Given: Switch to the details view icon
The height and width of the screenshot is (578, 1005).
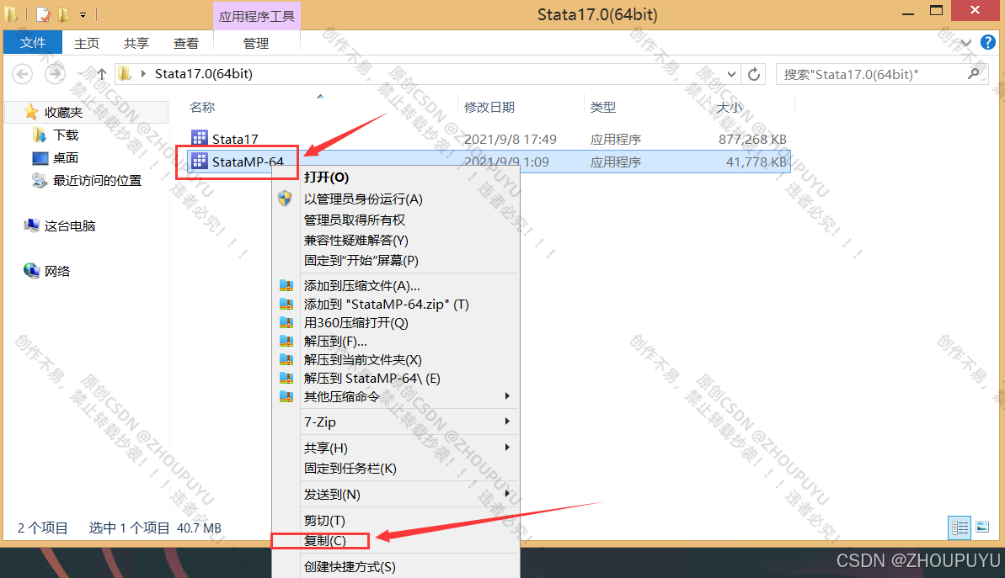Looking at the screenshot, I should [960, 528].
